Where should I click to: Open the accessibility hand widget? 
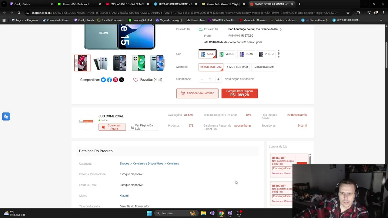pyautogui.click(x=6, y=117)
